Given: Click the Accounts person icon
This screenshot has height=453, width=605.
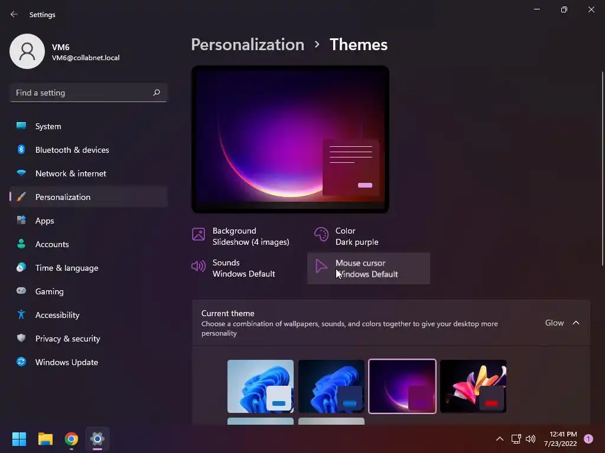Looking at the screenshot, I should (21, 244).
